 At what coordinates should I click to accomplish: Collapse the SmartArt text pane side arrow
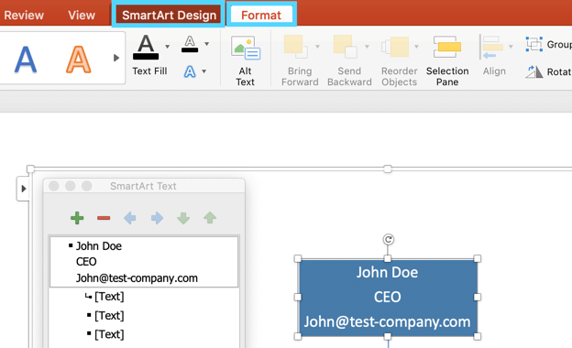click(x=23, y=189)
